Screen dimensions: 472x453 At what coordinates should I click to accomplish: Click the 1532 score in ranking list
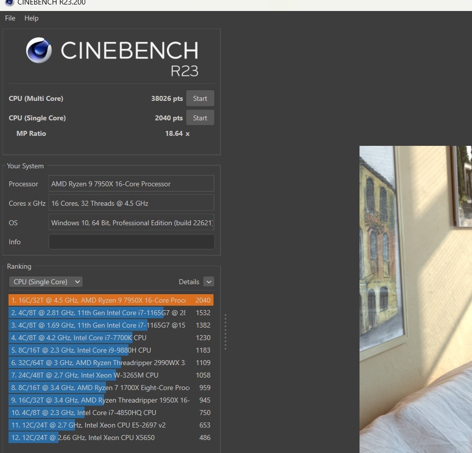[x=203, y=313]
